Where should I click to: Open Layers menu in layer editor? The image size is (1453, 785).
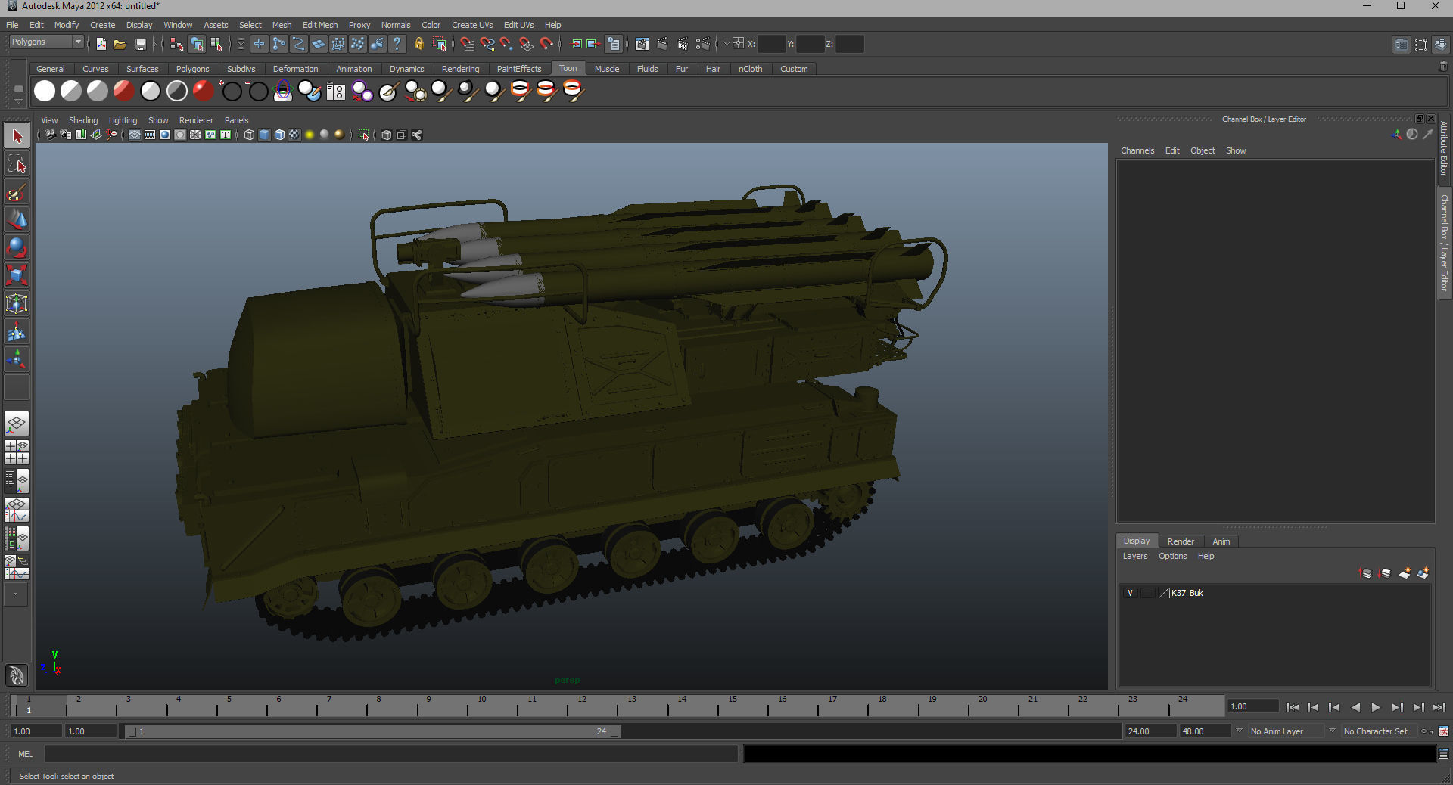[x=1134, y=556]
